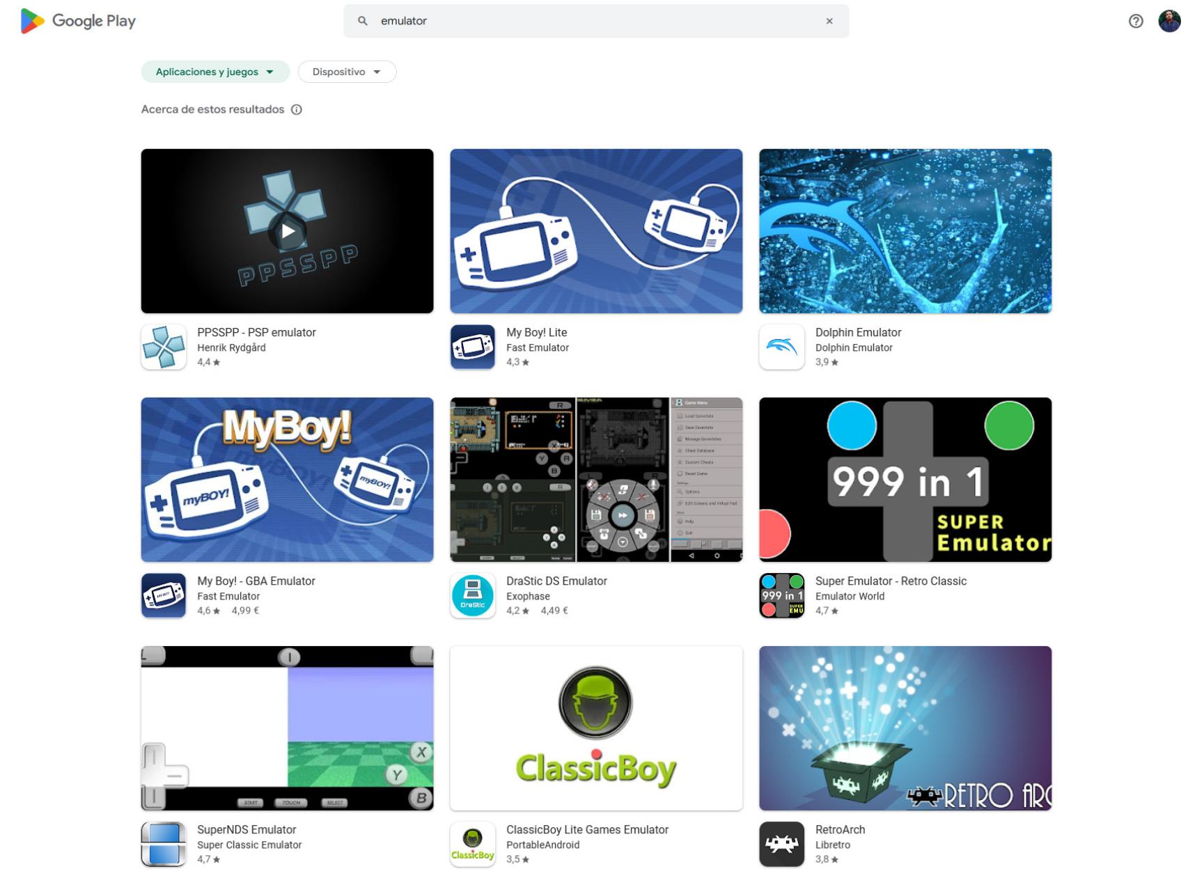Open SuperNDS Emulator title
Image resolution: width=1188 pixels, height=887 pixels.
(x=247, y=829)
